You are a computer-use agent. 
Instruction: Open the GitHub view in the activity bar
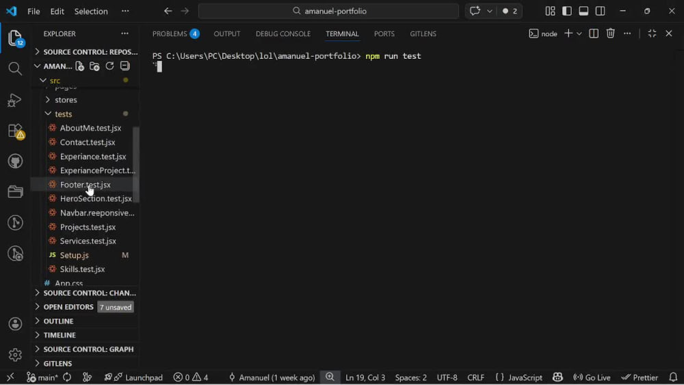pyautogui.click(x=15, y=161)
